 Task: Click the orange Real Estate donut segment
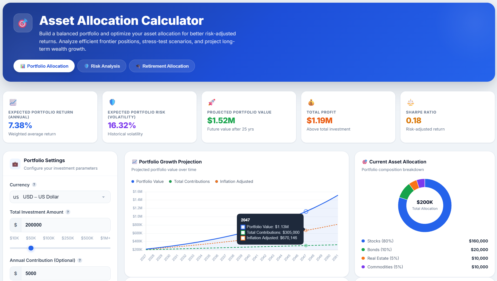(414, 185)
